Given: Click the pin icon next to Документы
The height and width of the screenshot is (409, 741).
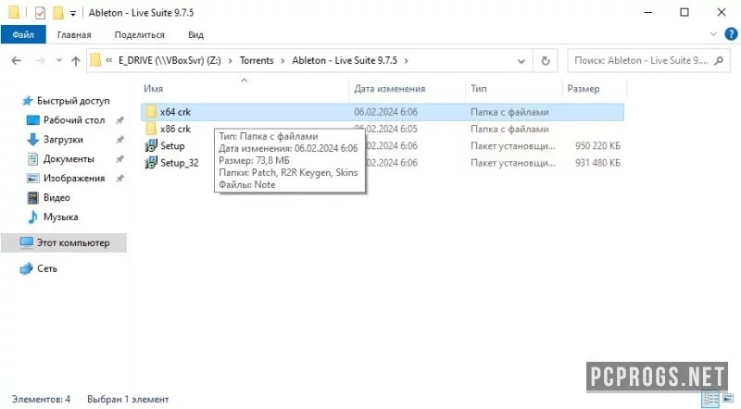Looking at the screenshot, I should pos(120,158).
